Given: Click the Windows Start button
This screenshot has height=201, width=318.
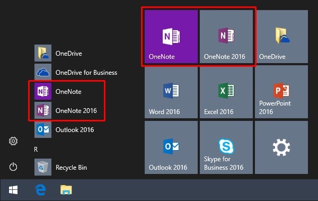Looking at the screenshot, I should coord(13,190).
